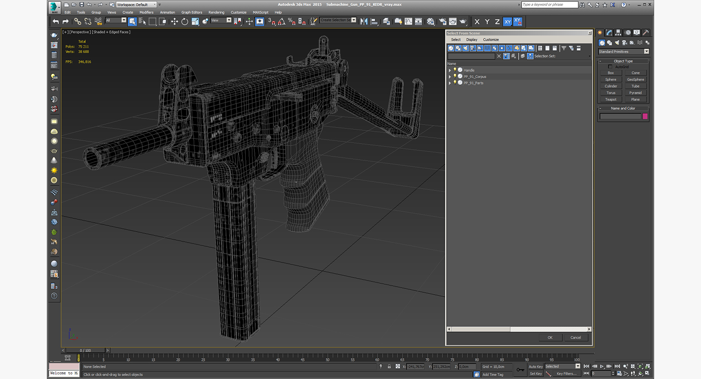Click Display by Layer icon in Select From Scene

coord(523,56)
